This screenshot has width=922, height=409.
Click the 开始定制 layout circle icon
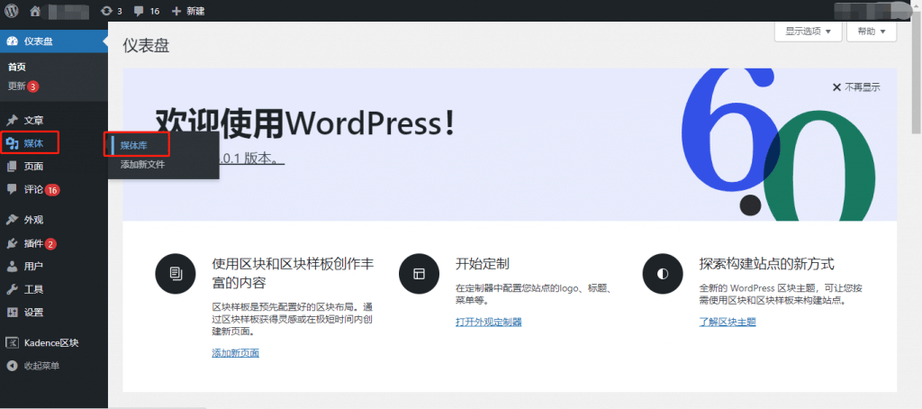pos(419,274)
